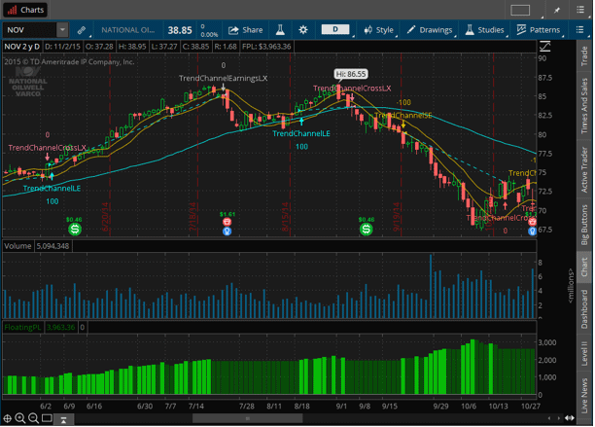This screenshot has height=427, width=595.
Task: Select the D timeframe button
Action: (335, 29)
